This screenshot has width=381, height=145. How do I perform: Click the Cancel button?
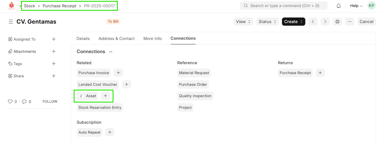[366, 22]
